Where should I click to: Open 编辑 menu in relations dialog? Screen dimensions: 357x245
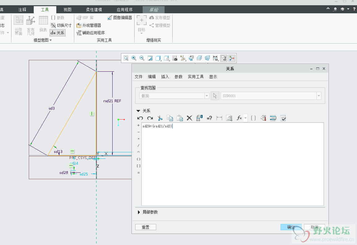[152, 77]
